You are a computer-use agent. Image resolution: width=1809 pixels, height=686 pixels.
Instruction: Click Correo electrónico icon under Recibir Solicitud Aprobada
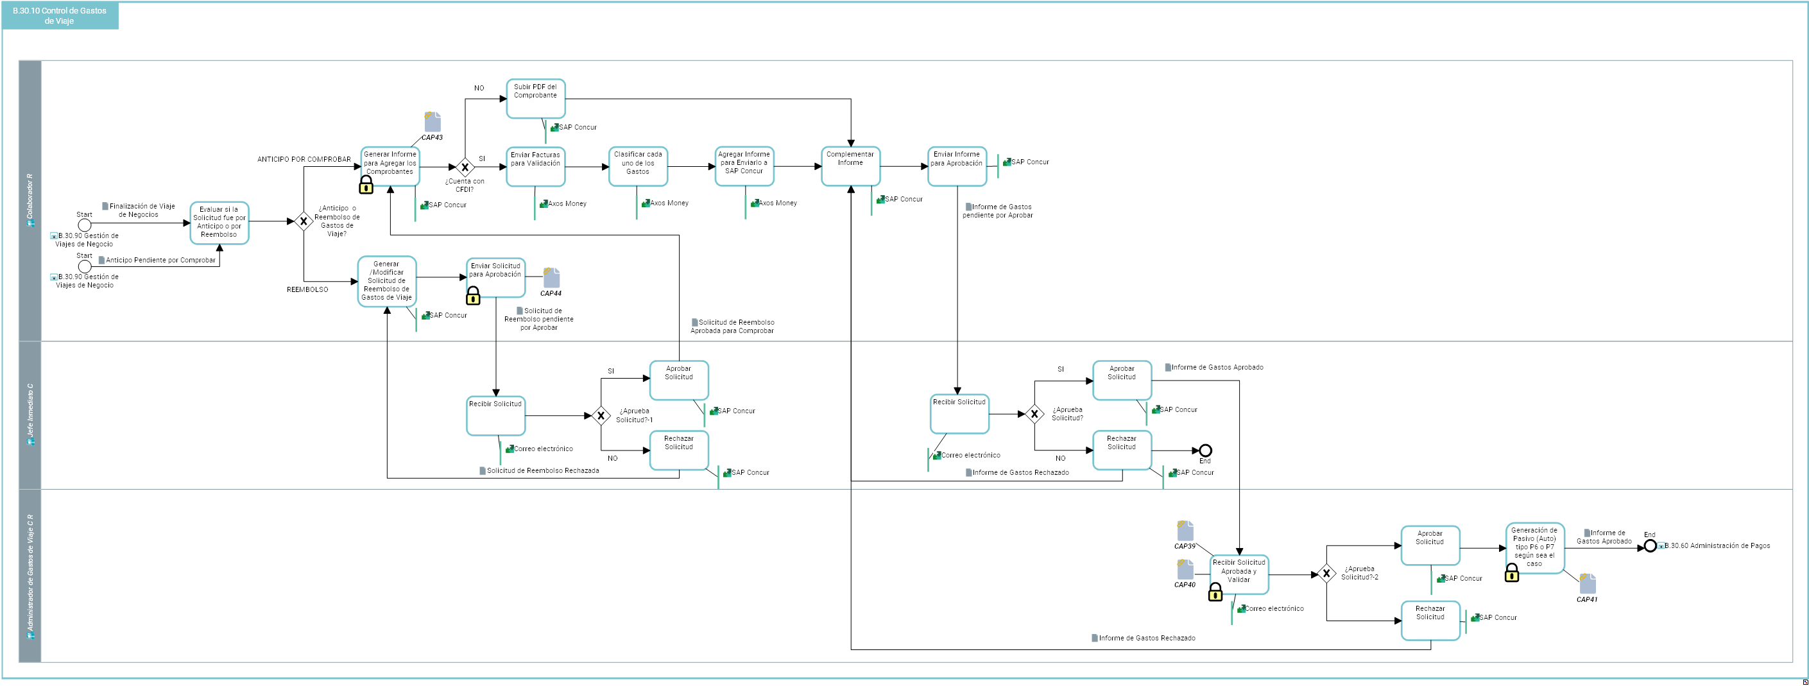pos(1242,609)
